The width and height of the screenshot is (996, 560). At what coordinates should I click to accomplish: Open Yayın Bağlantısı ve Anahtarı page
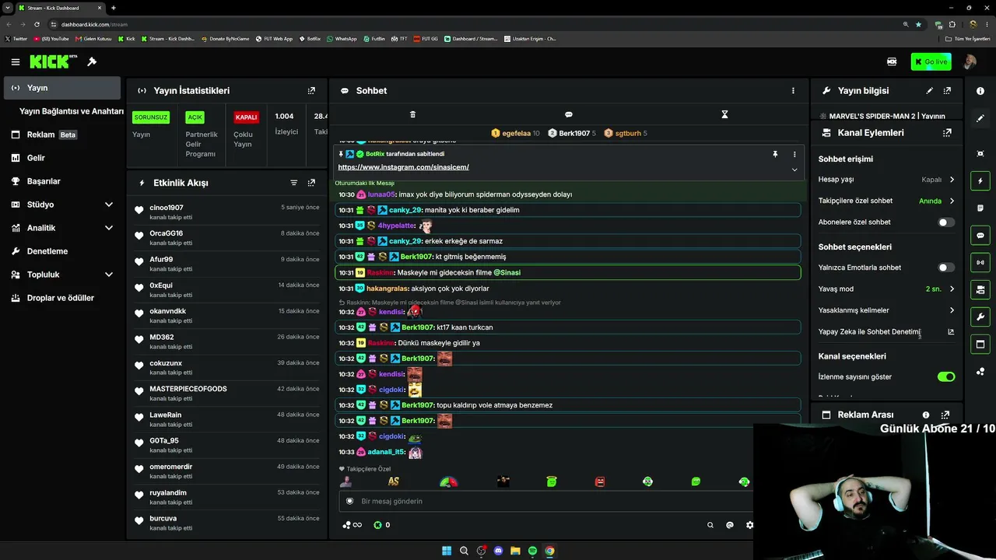71,111
